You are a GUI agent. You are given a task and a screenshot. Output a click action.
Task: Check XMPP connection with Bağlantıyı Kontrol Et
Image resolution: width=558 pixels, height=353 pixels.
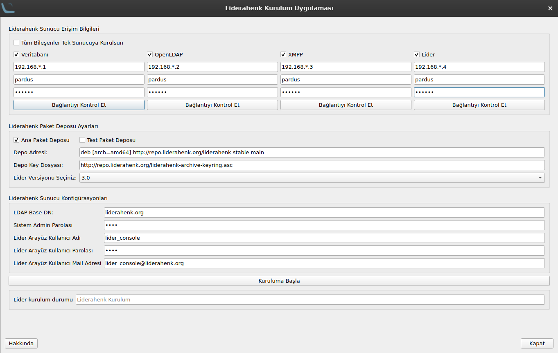pyautogui.click(x=346, y=105)
